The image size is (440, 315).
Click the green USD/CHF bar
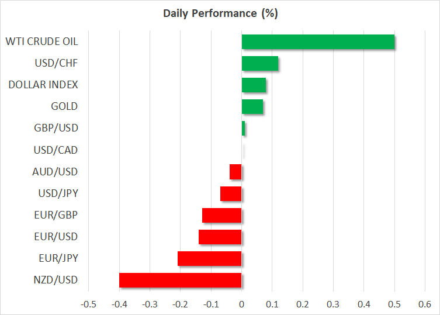pyautogui.click(x=259, y=64)
